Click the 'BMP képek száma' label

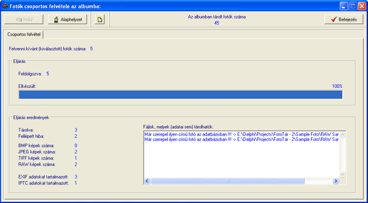36,146
